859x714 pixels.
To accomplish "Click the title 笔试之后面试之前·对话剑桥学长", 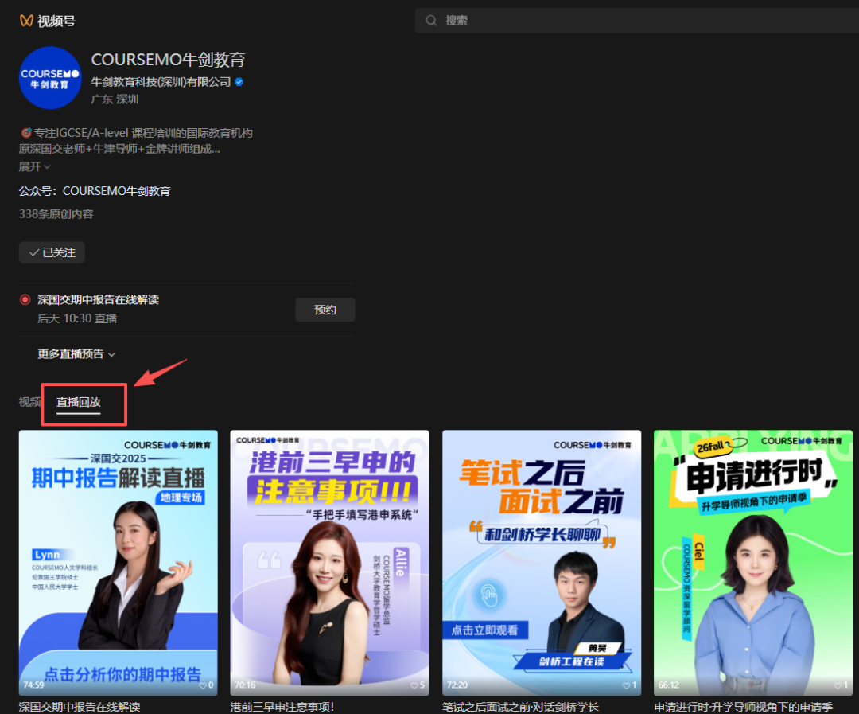I will (520, 707).
